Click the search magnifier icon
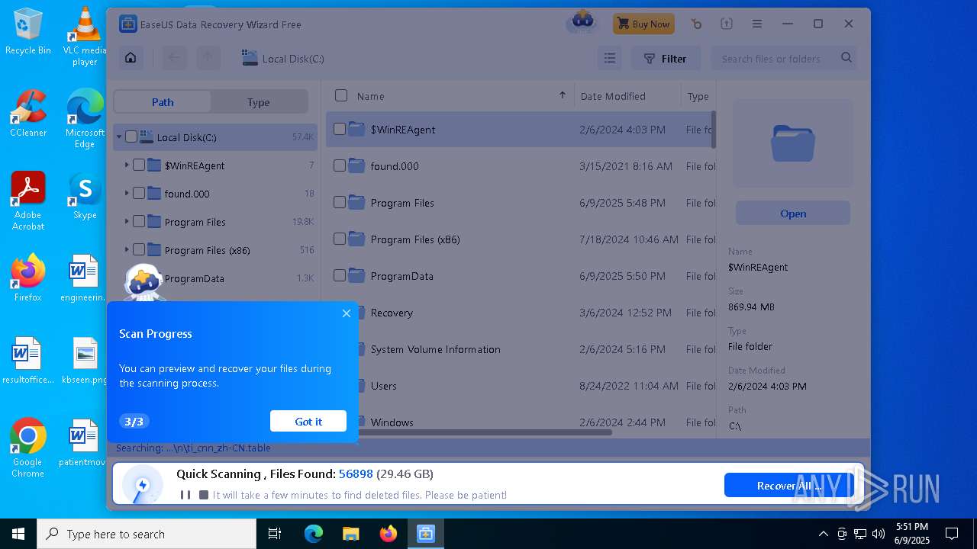Screen dimensions: 977x549 click(846, 58)
